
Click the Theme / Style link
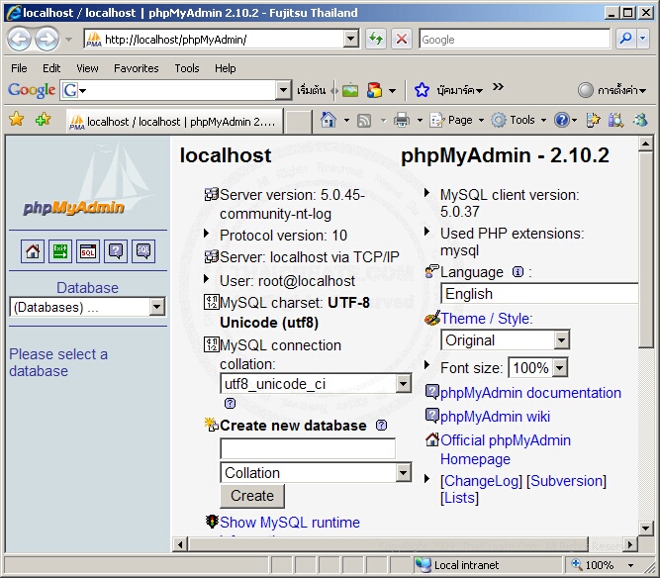tap(487, 319)
